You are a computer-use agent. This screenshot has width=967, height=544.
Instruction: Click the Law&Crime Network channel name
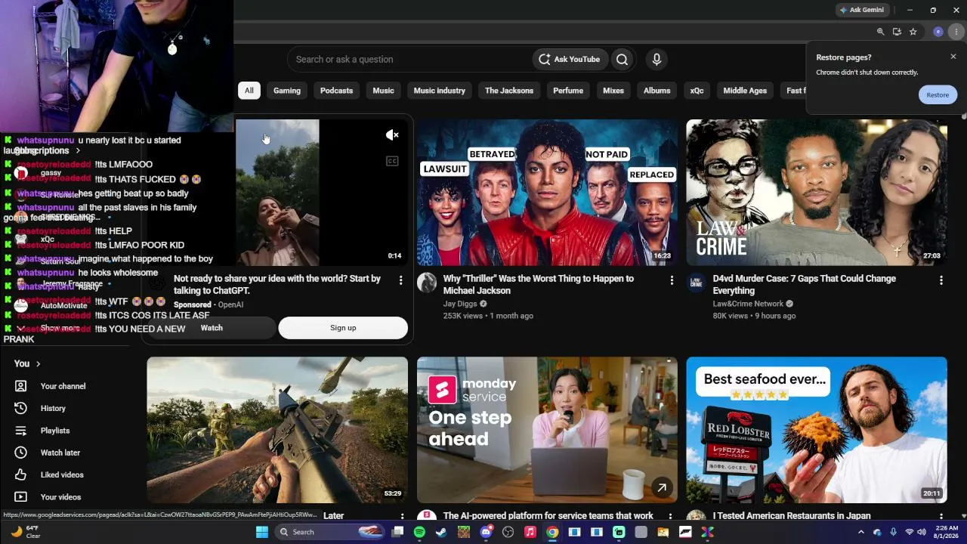[x=748, y=304]
